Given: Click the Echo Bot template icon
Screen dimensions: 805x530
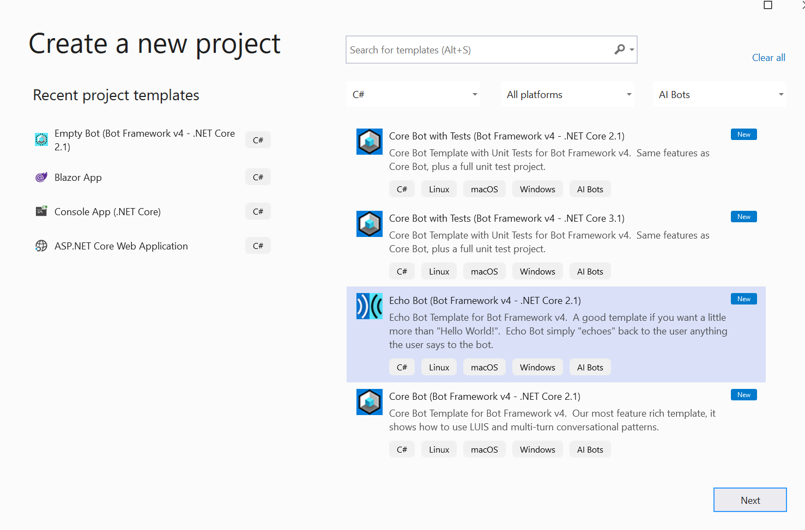Looking at the screenshot, I should [369, 306].
